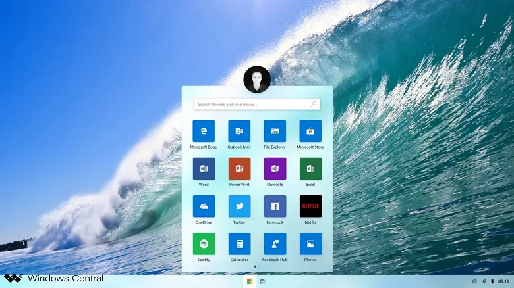This screenshot has height=288, width=514.
Task: Click the search the web and device field
Action: 257,104
